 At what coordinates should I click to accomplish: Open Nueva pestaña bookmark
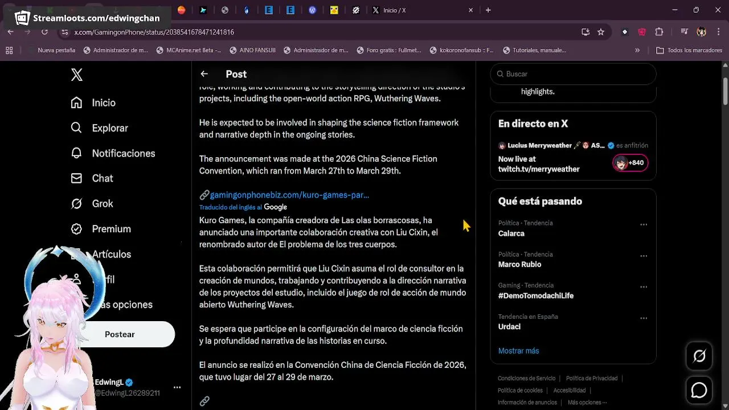click(x=51, y=50)
